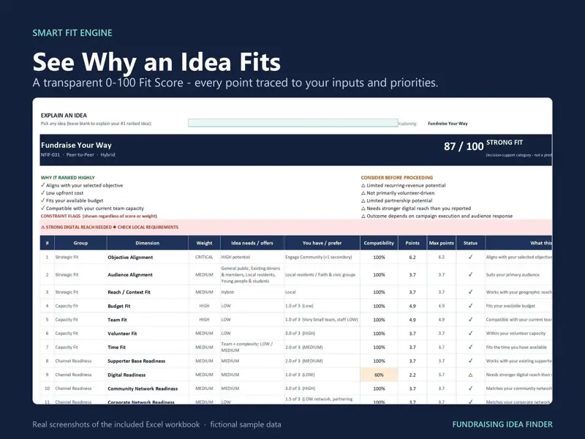Click the checkmark status for Time Fit
Image resolution: width=585 pixels, height=439 pixels.
[x=470, y=347]
